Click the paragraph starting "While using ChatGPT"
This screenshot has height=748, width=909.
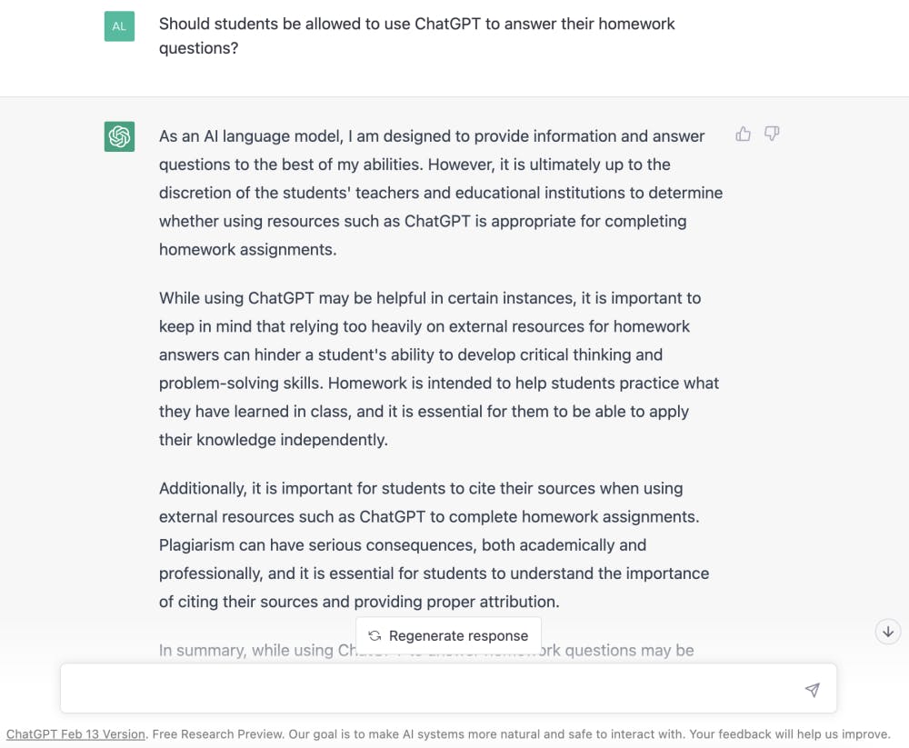tap(438, 368)
